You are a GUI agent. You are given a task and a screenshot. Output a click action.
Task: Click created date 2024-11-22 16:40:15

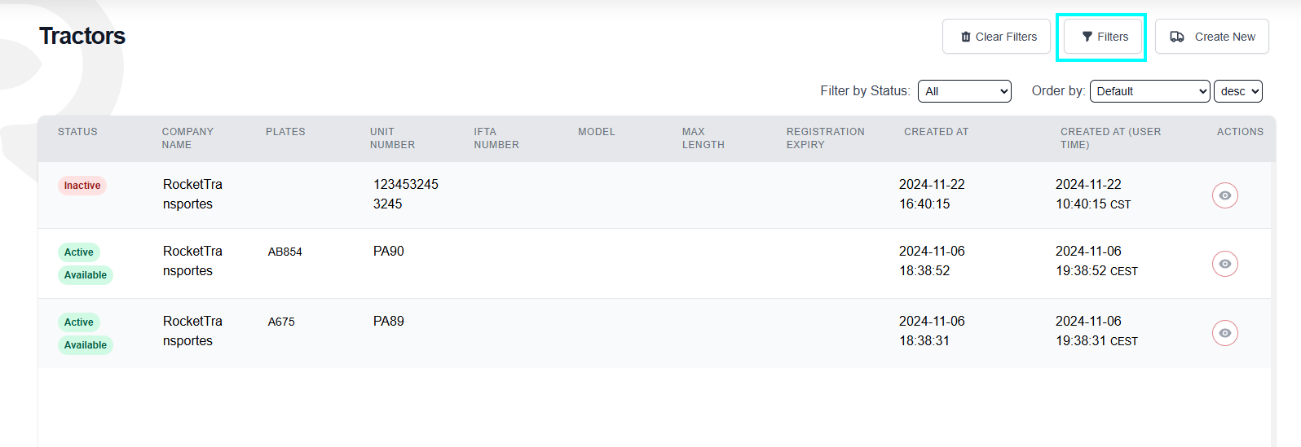point(932,195)
